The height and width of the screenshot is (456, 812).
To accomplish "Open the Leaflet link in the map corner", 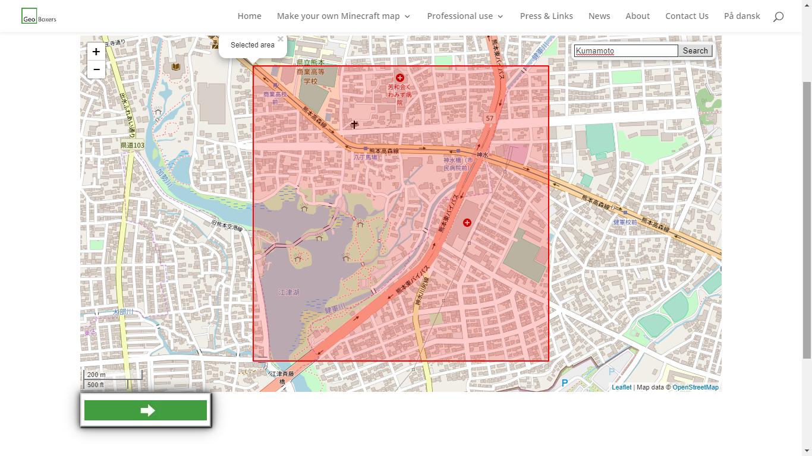I will pyautogui.click(x=621, y=387).
